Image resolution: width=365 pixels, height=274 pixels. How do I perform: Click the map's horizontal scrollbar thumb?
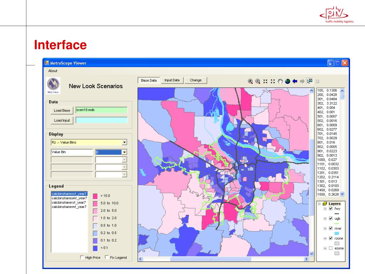(x=210, y=259)
